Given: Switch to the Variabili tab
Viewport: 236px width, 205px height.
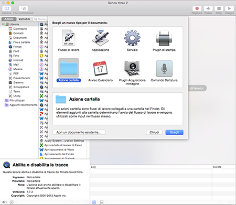Looking at the screenshot, I should click(x=24, y=19).
